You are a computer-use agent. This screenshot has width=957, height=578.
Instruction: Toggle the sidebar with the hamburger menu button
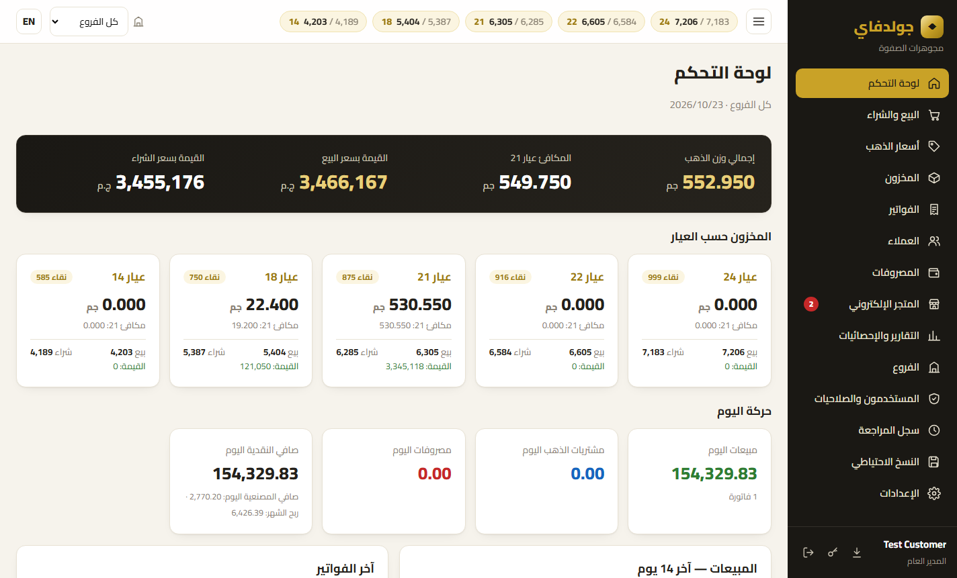(759, 21)
